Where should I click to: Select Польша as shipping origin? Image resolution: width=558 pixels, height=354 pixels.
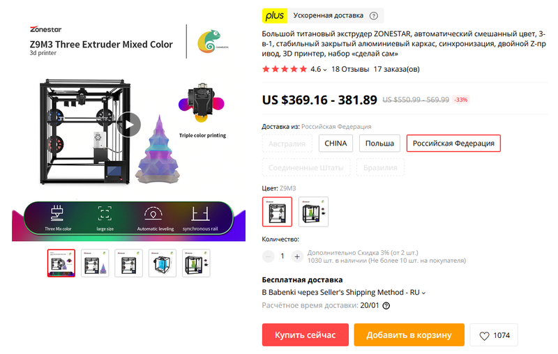pyautogui.click(x=379, y=144)
